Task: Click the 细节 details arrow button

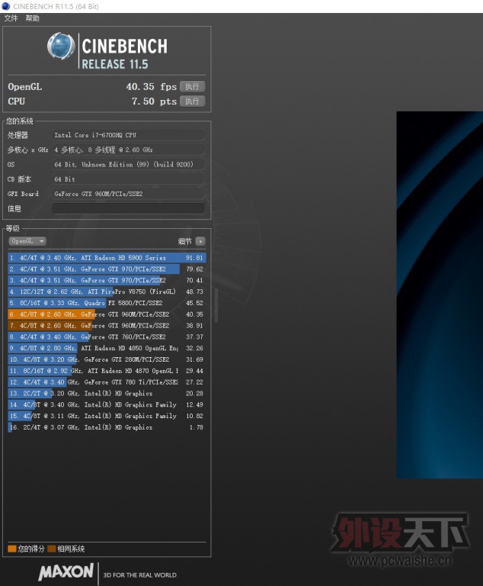Action: tap(200, 241)
